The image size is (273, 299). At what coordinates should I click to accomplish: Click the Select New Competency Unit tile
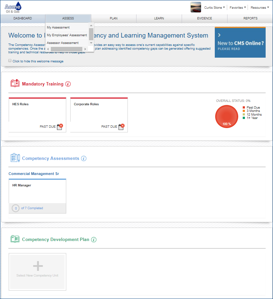(x=37, y=272)
